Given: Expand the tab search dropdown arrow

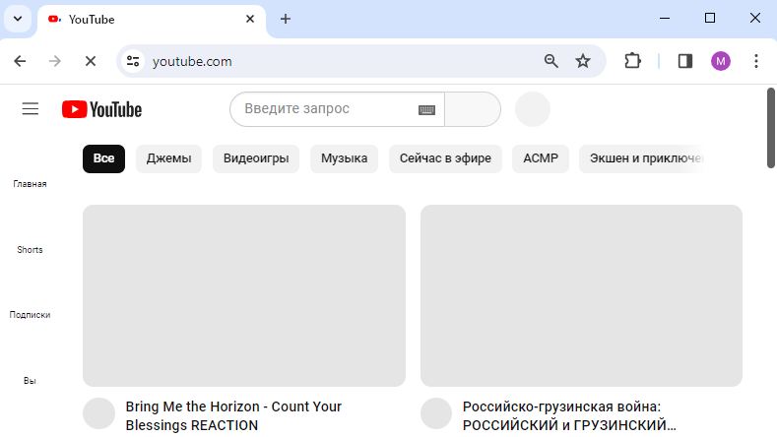Looking at the screenshot, I should [x=18, y=19].
